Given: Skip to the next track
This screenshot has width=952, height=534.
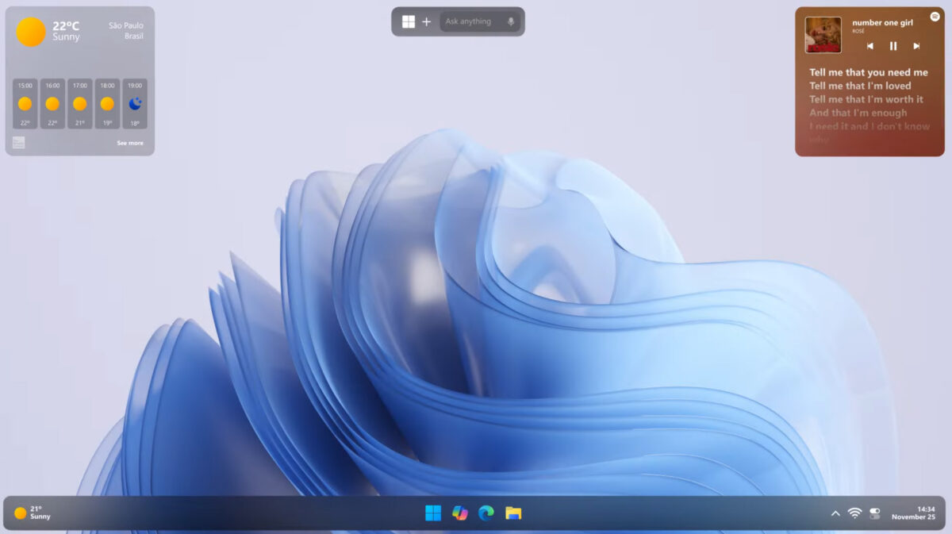Looking at the screenshot, I should coord(918,46).
